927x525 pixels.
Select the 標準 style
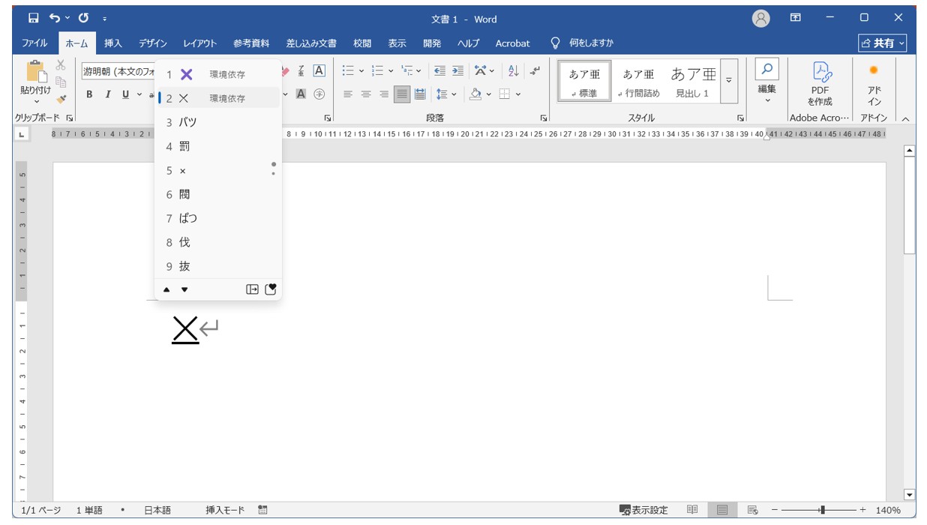584,81
